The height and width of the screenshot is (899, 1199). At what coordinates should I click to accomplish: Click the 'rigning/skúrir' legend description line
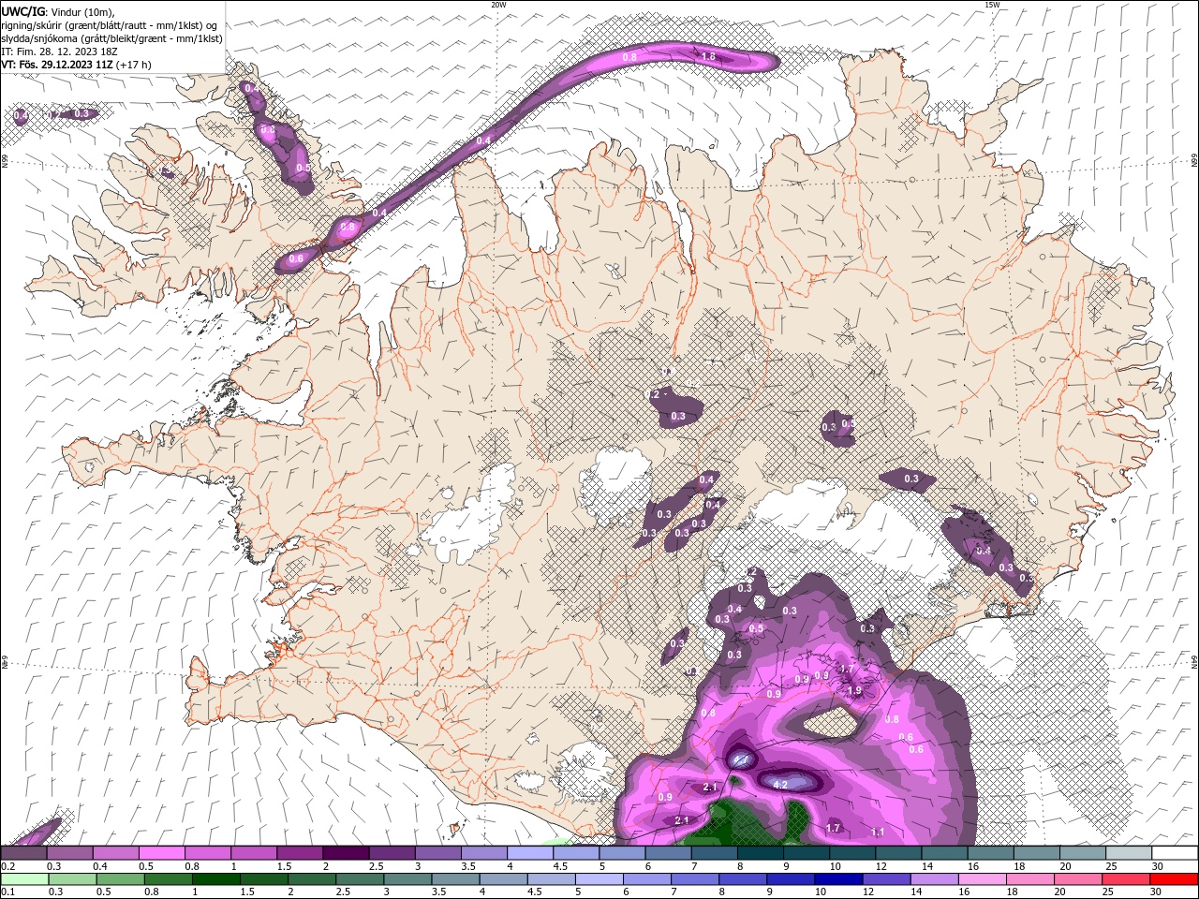coord(110,25)
